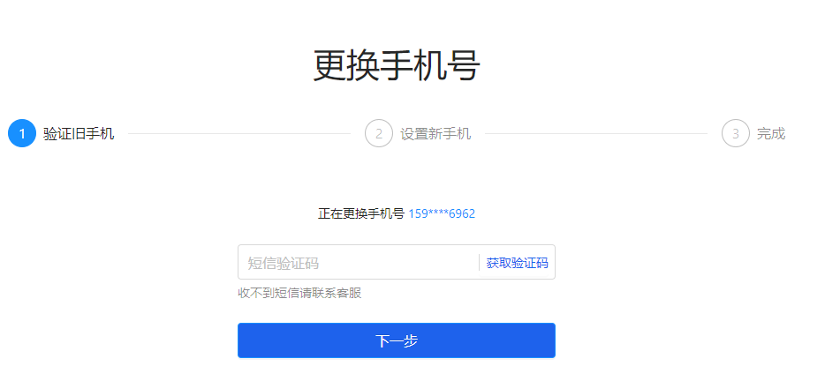Select the 设置新手机 step label

click(x=435, y=133)
